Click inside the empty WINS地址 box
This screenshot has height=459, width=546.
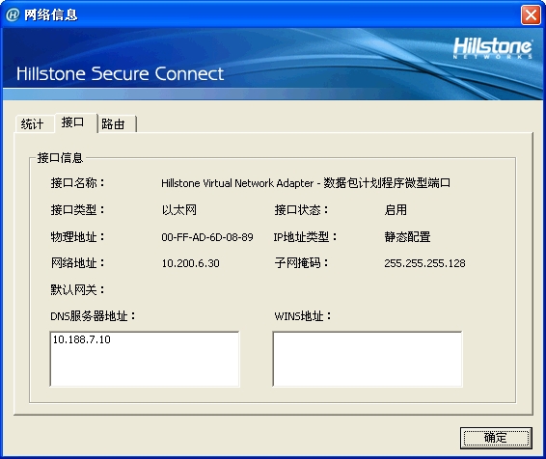368,359
